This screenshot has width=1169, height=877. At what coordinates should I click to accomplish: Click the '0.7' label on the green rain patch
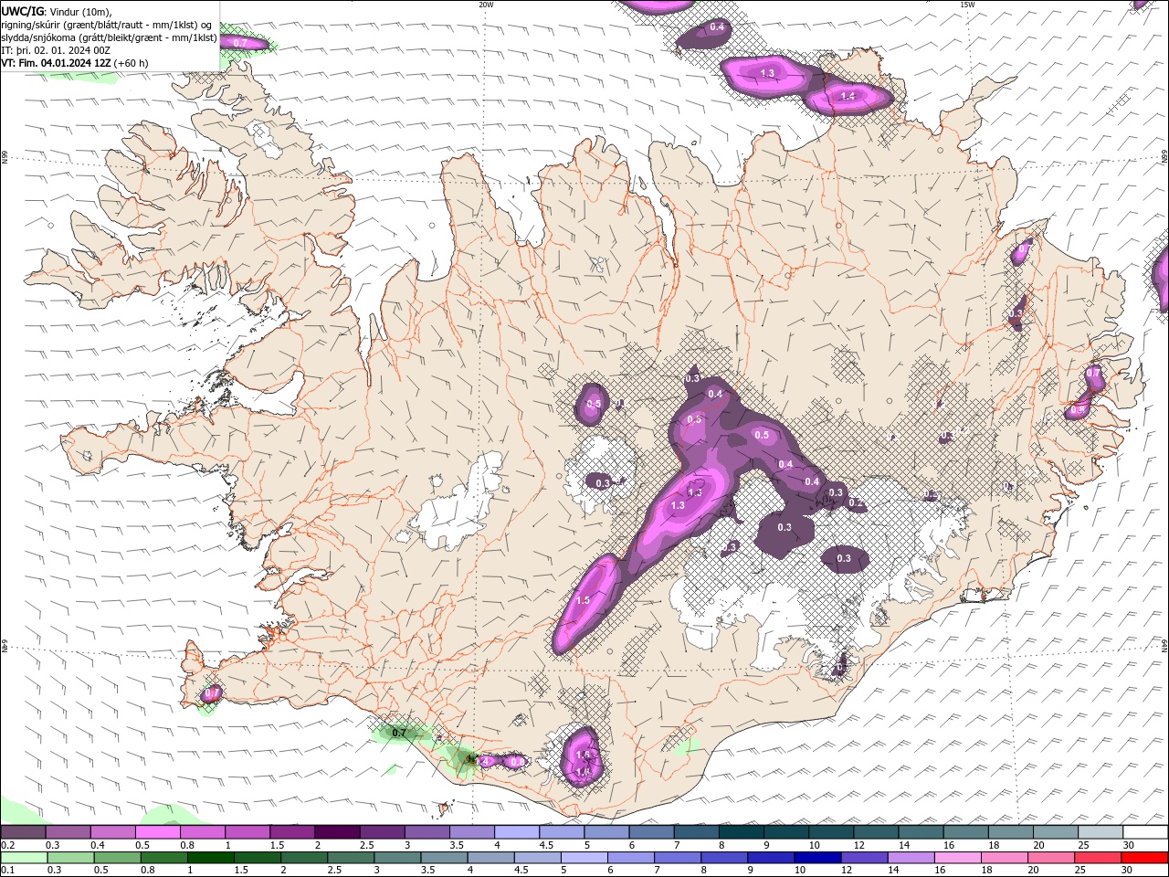click(x=399, y=733)
